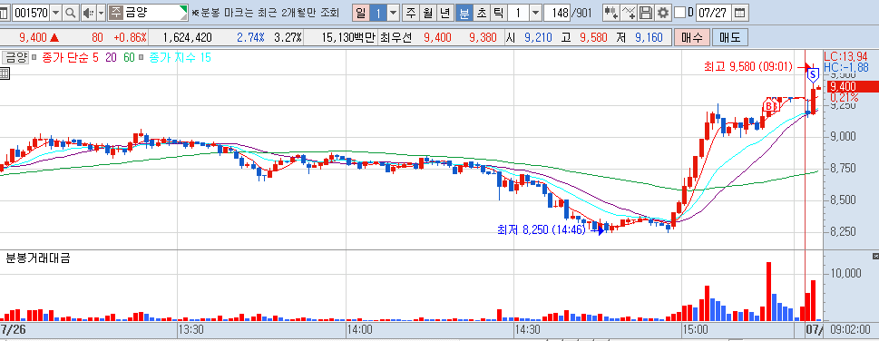The width and height of the screenshot is (879, 341).
Task: Click the 매수 buy button
Action: pos(692,38)
